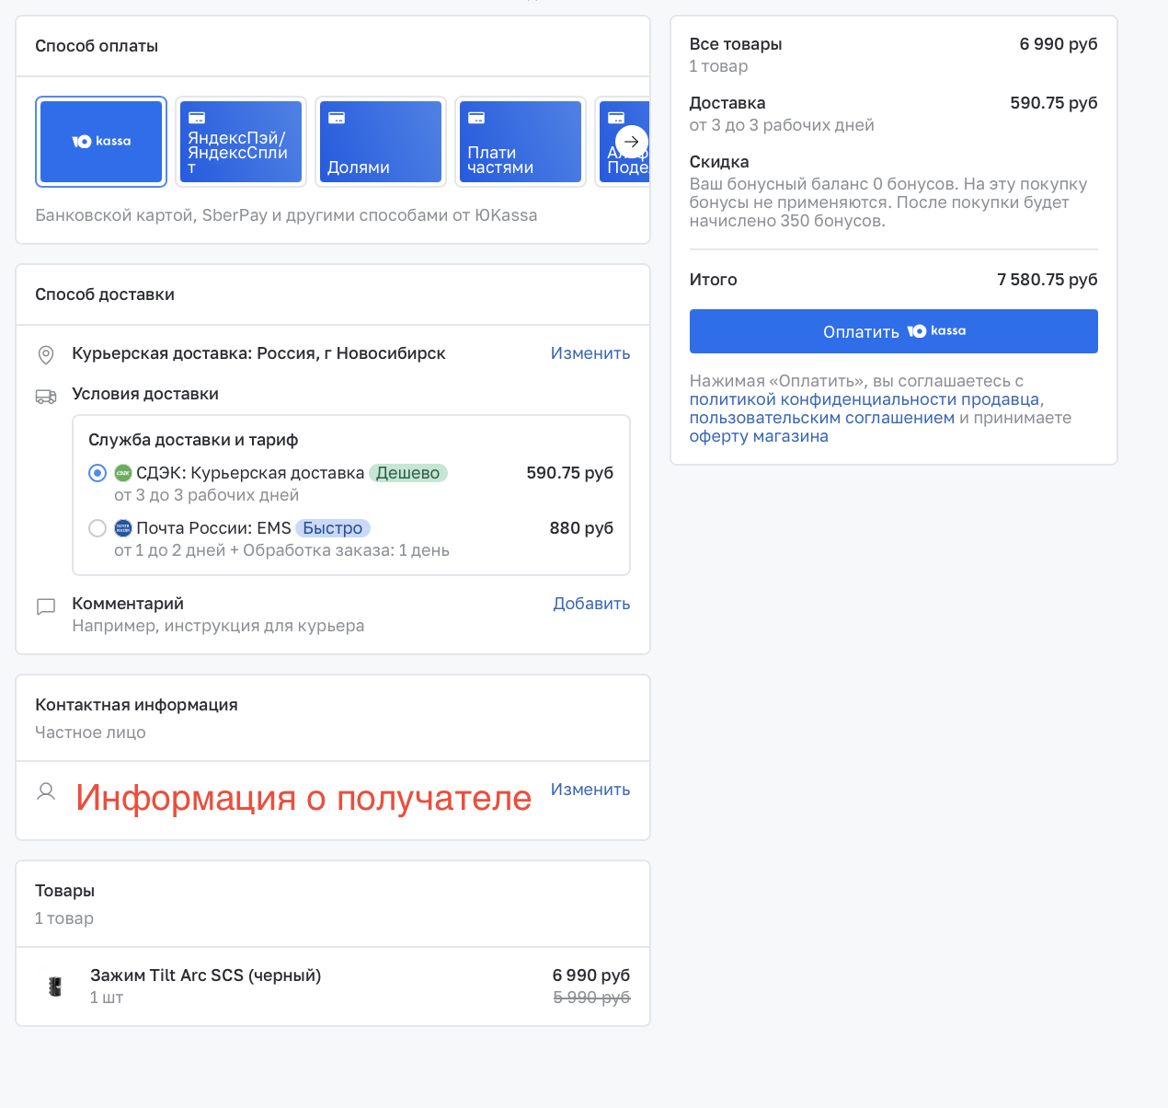Click the product name Зажим Tilt Arc SCS (черный)
Viewport: 1168px width, 1108px height.
click(206, 975)
